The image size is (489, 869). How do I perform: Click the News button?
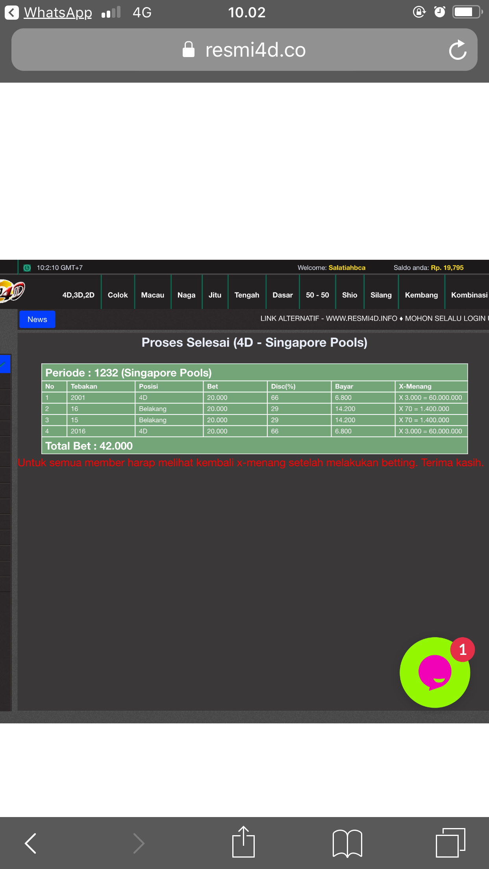coord(37,320)
